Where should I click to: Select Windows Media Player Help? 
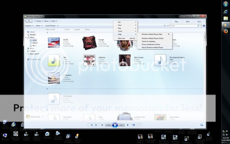(155, 34)
